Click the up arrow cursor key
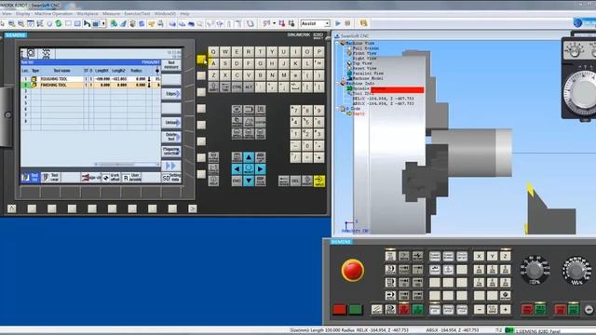The width and height of the screenshot is (596, 335). coord(249,157)
